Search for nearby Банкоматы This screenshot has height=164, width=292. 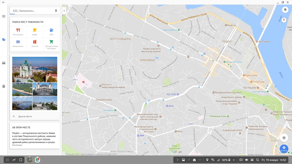coord(18,44)
